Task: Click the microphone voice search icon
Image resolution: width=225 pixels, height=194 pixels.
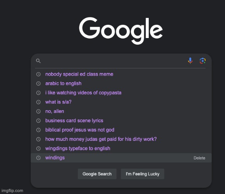Action: [190, 61]
